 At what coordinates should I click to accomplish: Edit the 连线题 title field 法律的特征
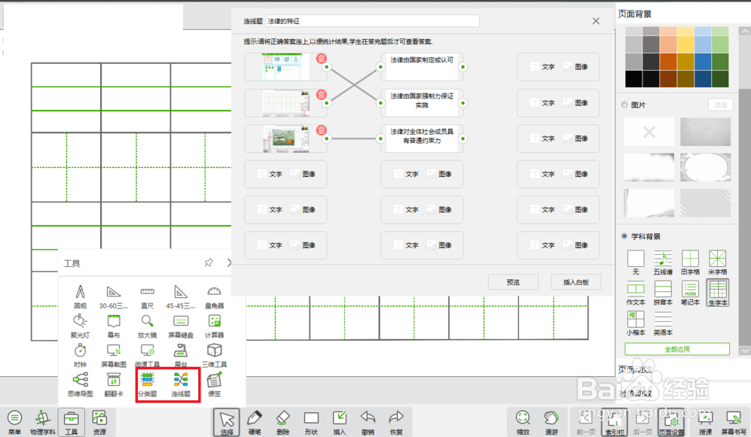(x=373, y=21)
